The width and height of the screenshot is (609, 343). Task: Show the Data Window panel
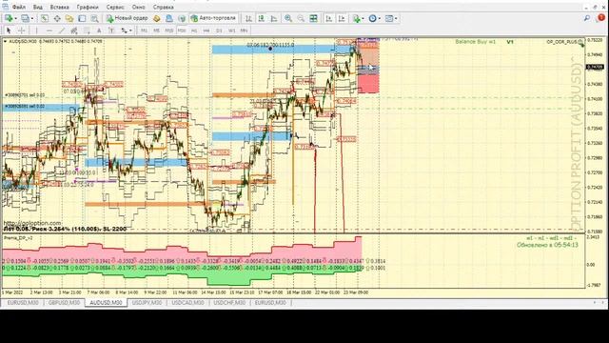pos(57,18)
